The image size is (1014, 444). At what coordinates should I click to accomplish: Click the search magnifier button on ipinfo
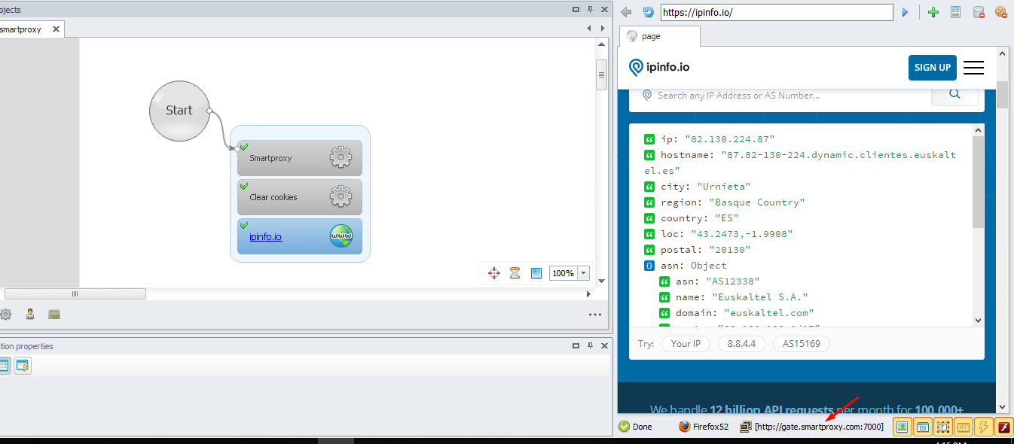954,95
